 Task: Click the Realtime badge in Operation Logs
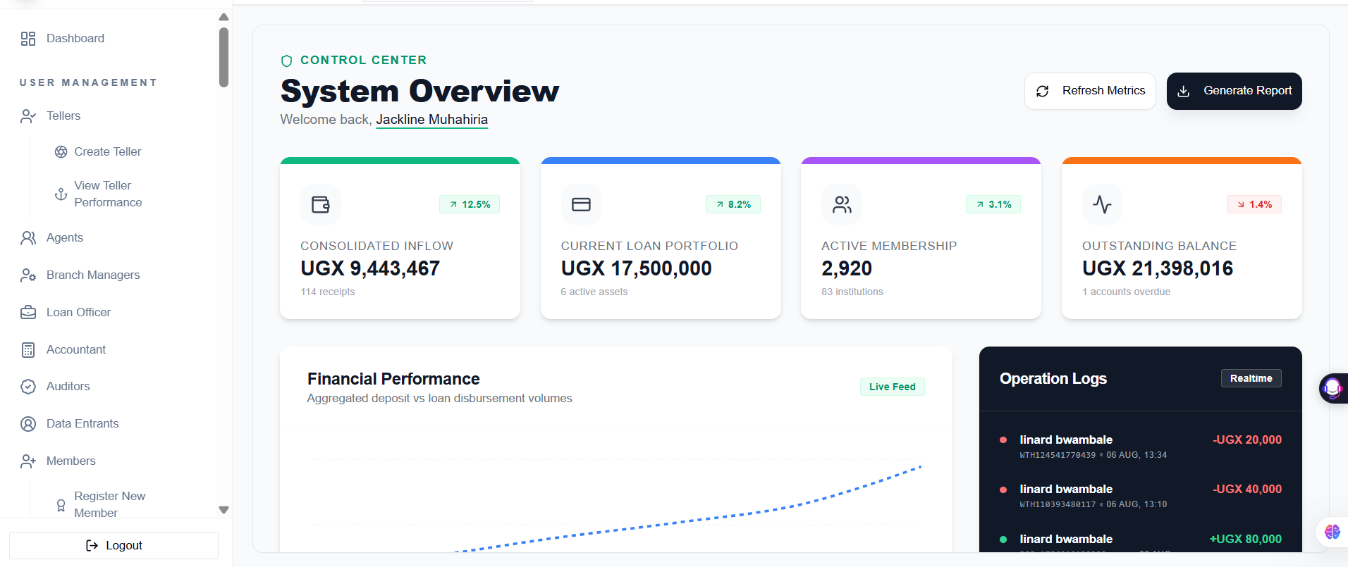pyautogui.click(x=1251, y=379)
